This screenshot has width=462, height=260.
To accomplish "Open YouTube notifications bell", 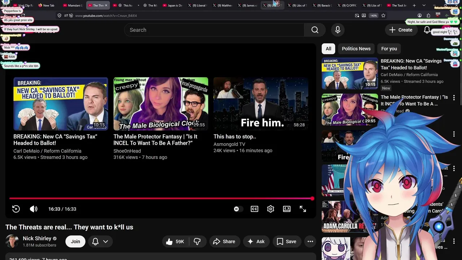I will [x=427, y=30].
